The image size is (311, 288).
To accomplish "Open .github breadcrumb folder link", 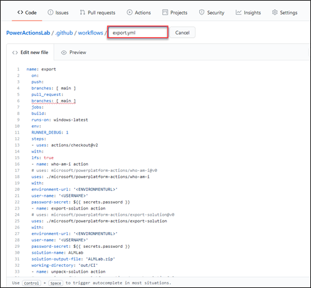I will [64, 33].
